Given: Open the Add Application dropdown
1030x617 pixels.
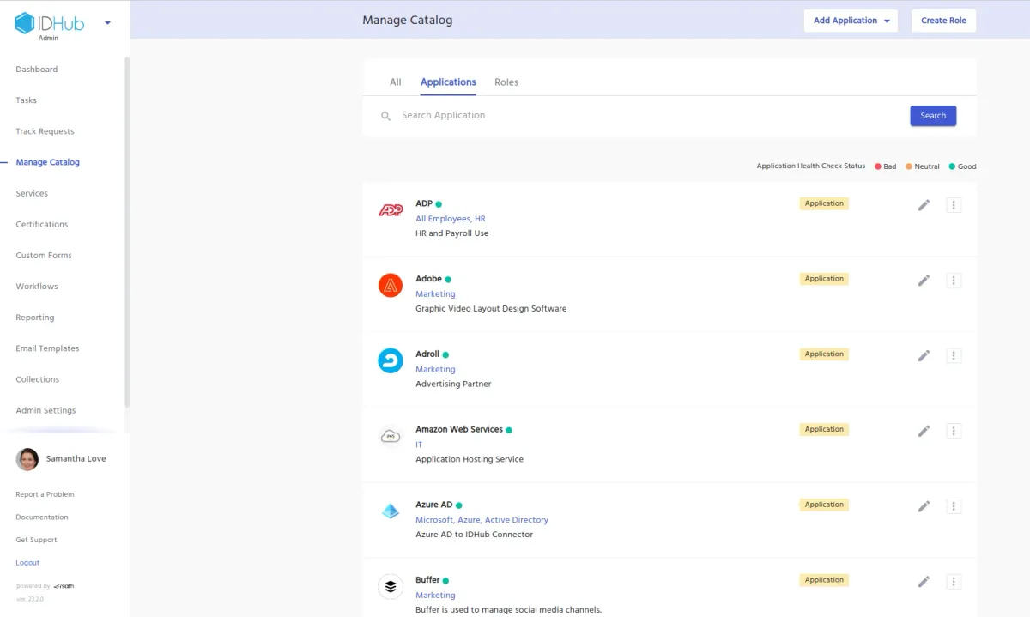Looking at the screenshot, I should [x=851, y=20].
